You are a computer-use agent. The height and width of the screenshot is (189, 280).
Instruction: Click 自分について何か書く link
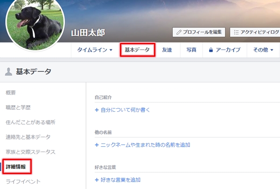click(125, 110)
